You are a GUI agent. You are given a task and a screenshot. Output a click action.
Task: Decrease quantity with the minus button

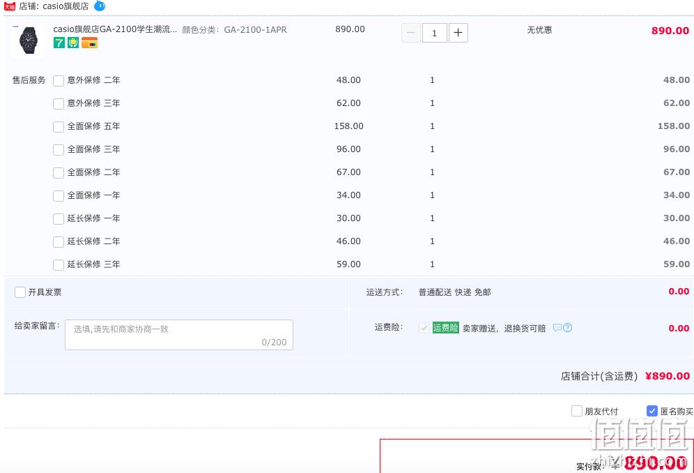[410, 33]
